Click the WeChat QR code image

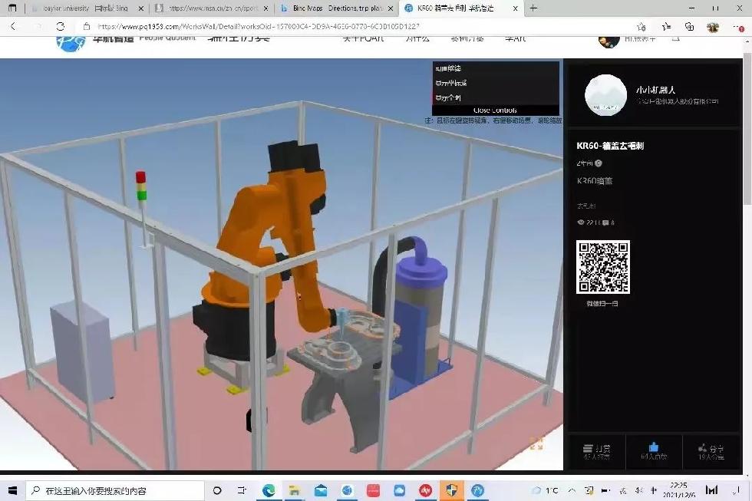(x=603, y=267)
